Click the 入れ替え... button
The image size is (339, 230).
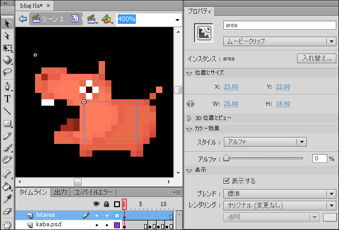(x=316, y=58)
